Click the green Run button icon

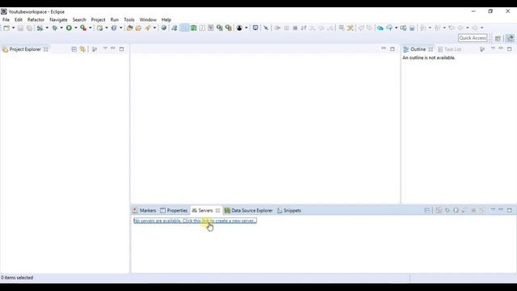tap(69, 28)
